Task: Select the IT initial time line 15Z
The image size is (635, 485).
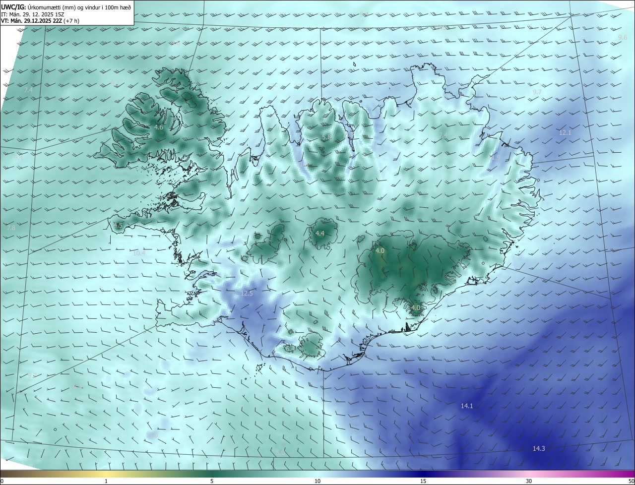Action: tap(32, 14)
